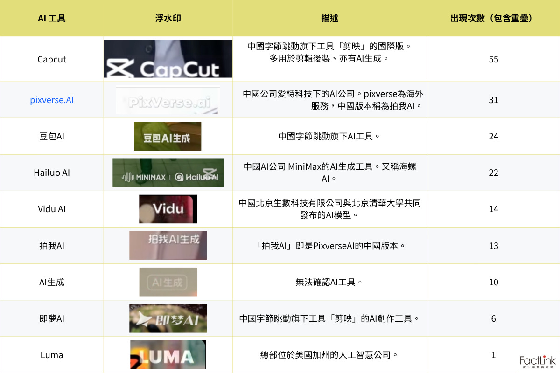
Task: Click the AI生成 name cell
Action: pos(52,282)
